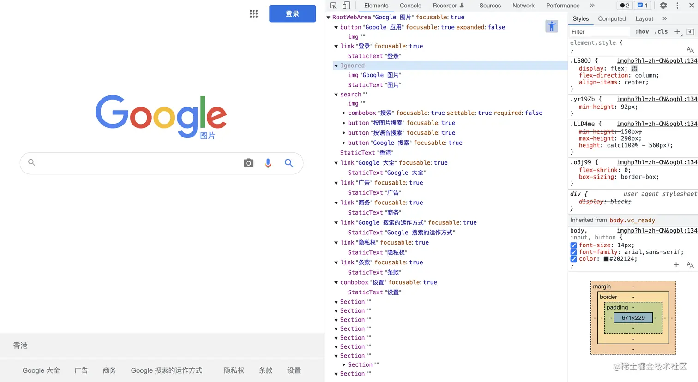The height and width of the screenshot is (382, 698).
Task: Click the #202124 color swatch
Action: pos(606,259)
